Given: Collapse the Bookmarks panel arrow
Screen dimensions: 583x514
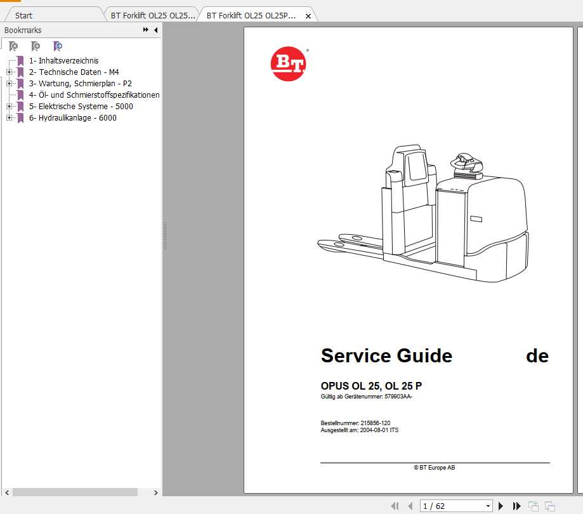Looking at the screenshot, I should (x=156, y=30).
